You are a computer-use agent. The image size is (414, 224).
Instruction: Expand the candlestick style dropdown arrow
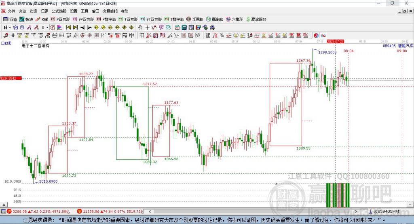pos(47,27)
